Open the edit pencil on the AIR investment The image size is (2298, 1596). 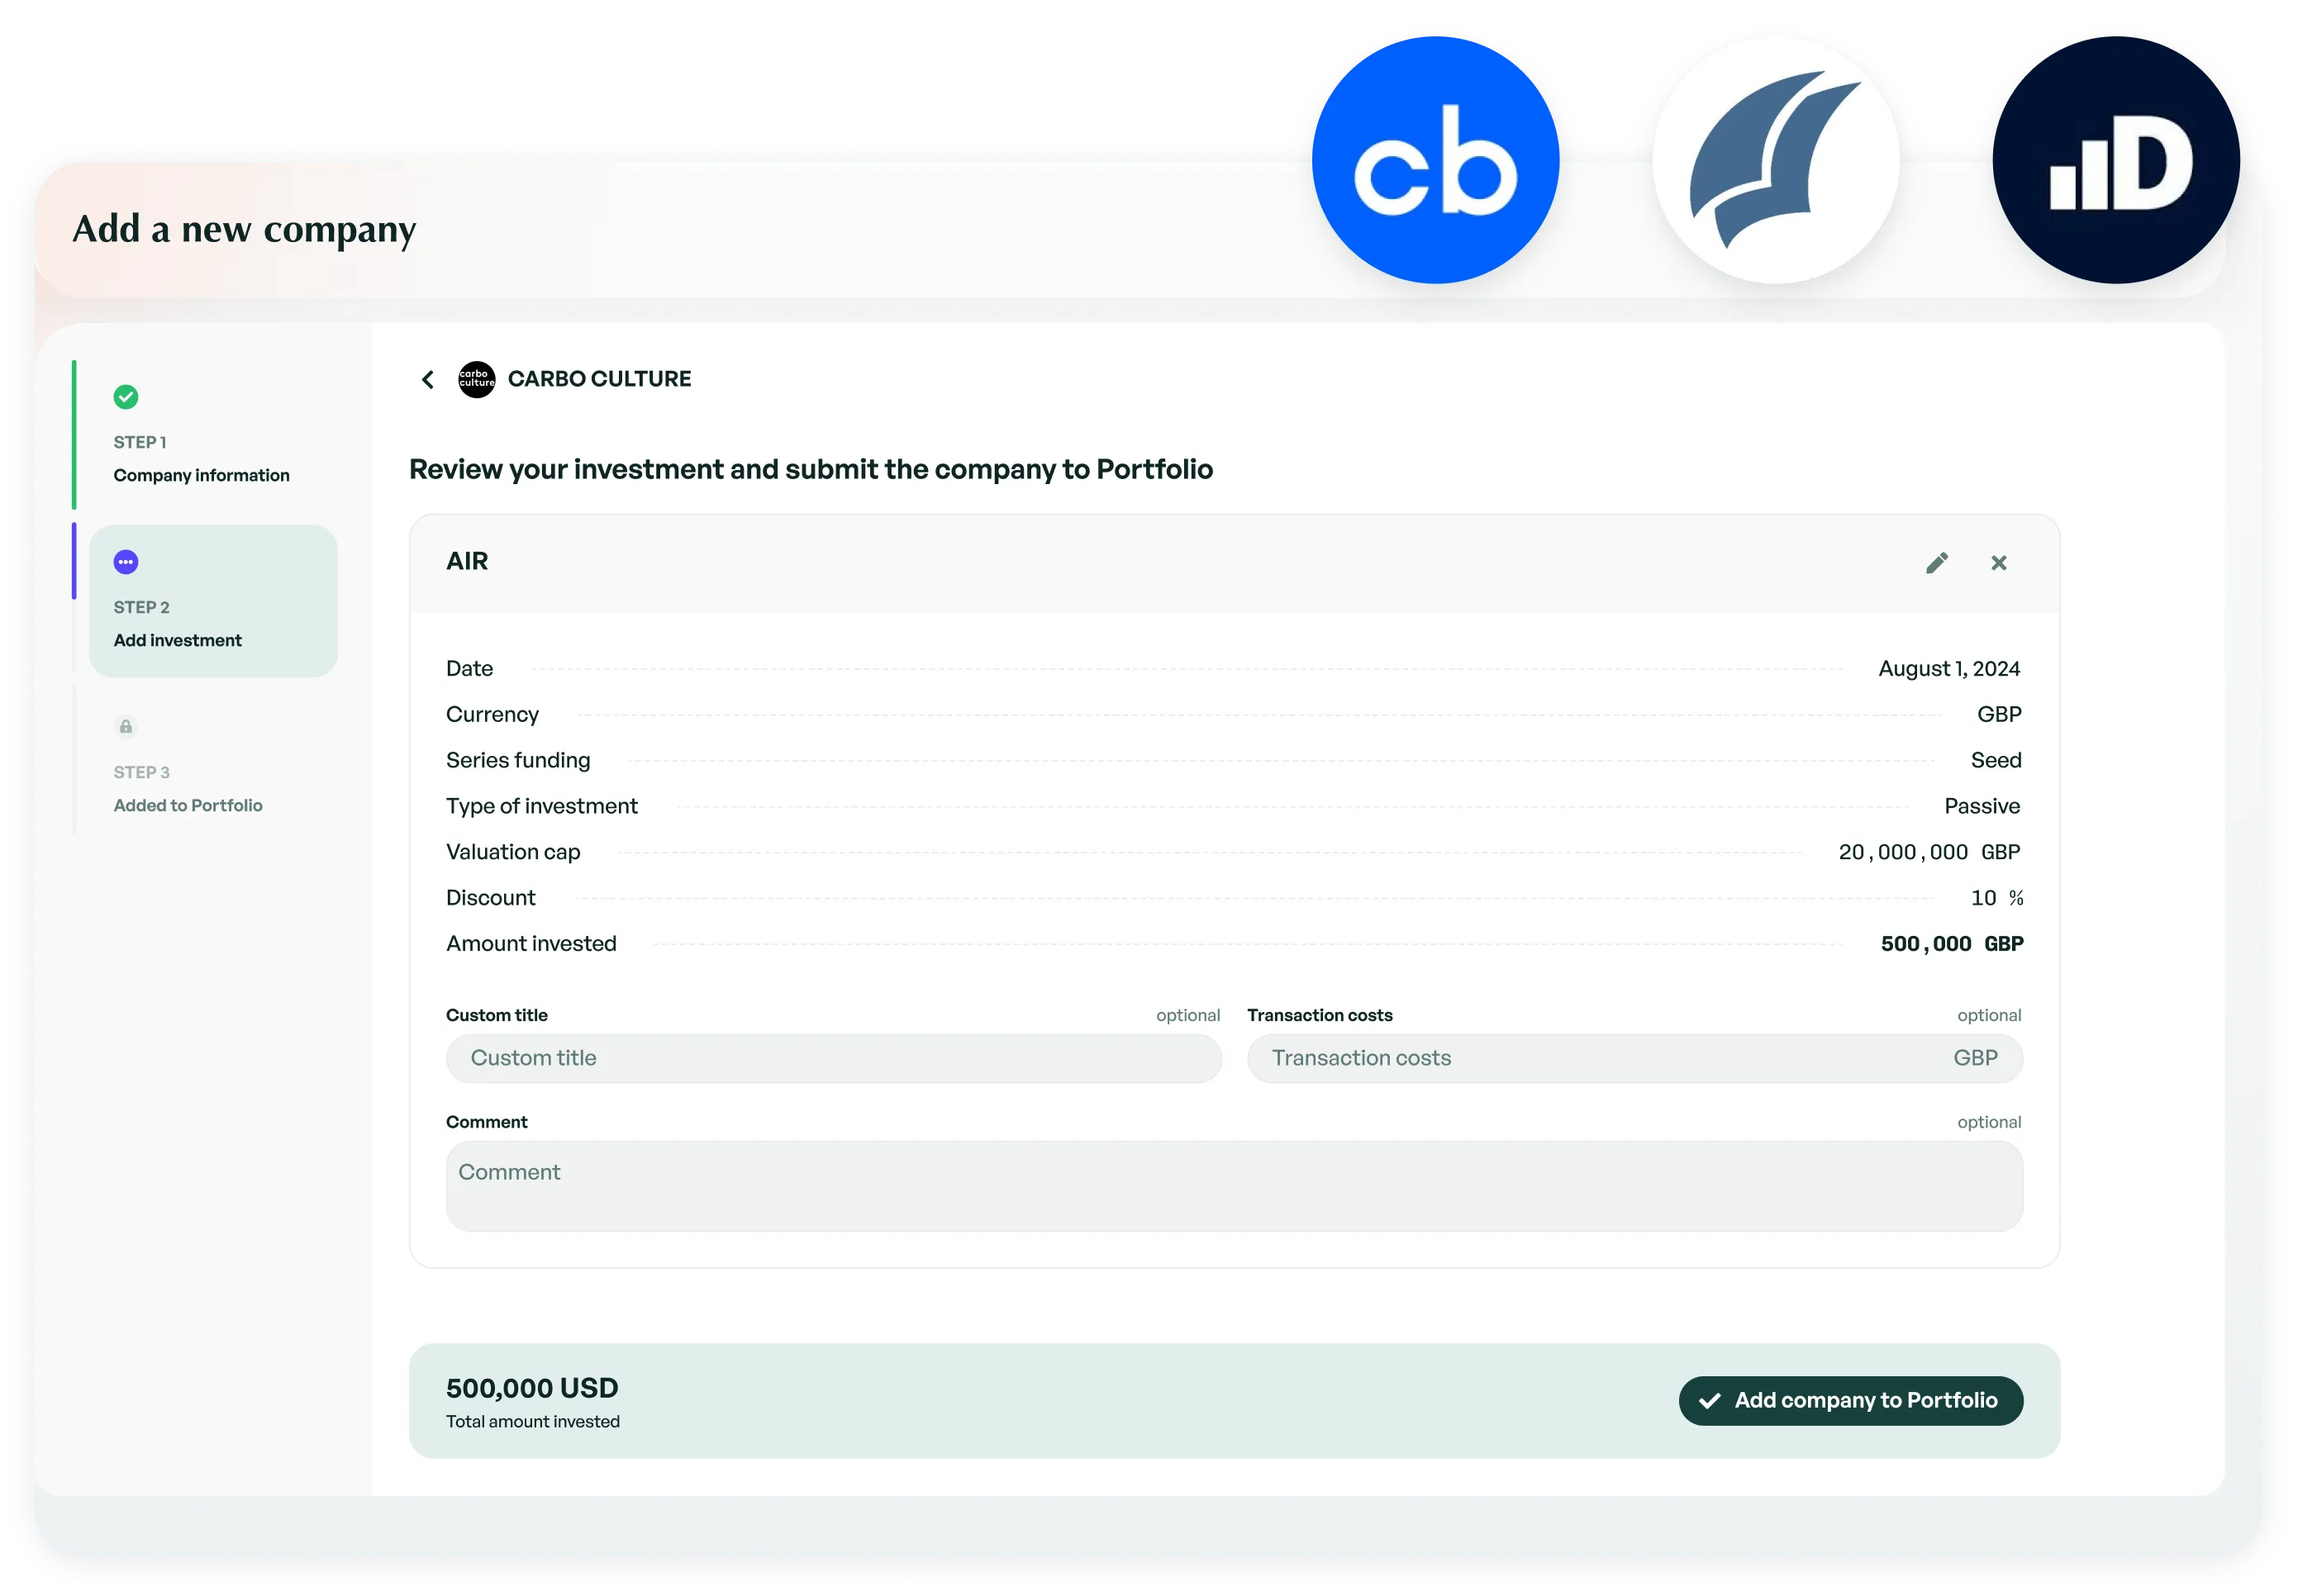(x=1937, y=562)
